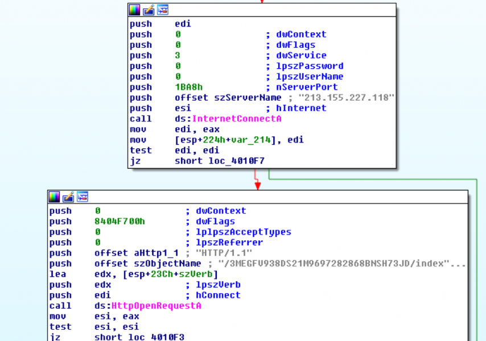The width and height of the screenshot is (486, 341).
Task: Click the lpszReferrer comment
Action: coord(229,243)
